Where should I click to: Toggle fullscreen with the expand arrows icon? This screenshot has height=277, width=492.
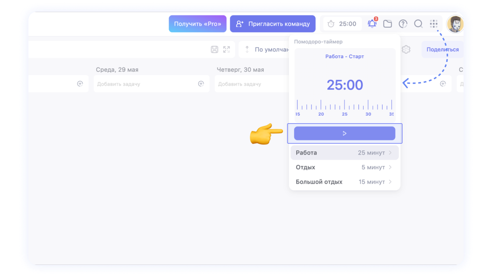227,50
